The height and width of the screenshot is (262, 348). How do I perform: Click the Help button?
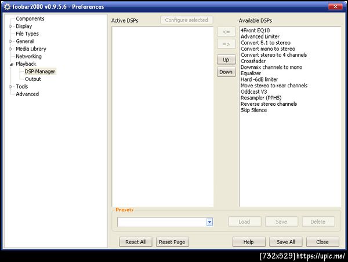click(249, 242)
